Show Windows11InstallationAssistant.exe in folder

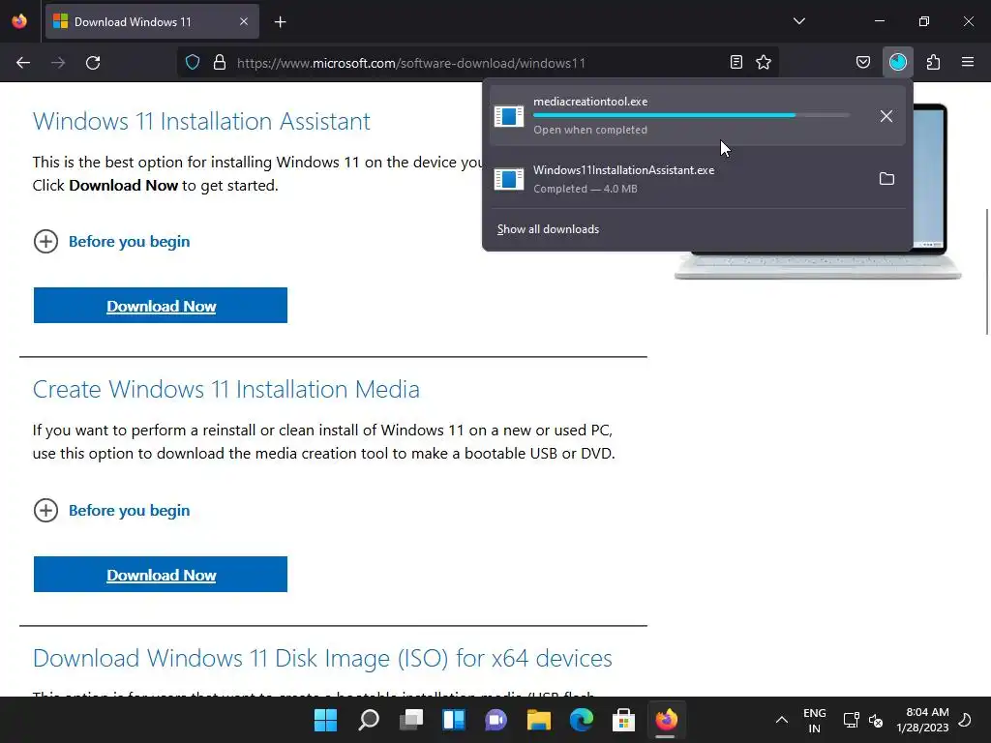pyautogui.click(x=886, y=179)
